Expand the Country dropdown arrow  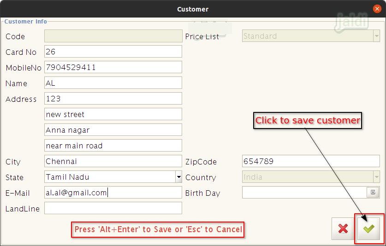tap(376, 177)
